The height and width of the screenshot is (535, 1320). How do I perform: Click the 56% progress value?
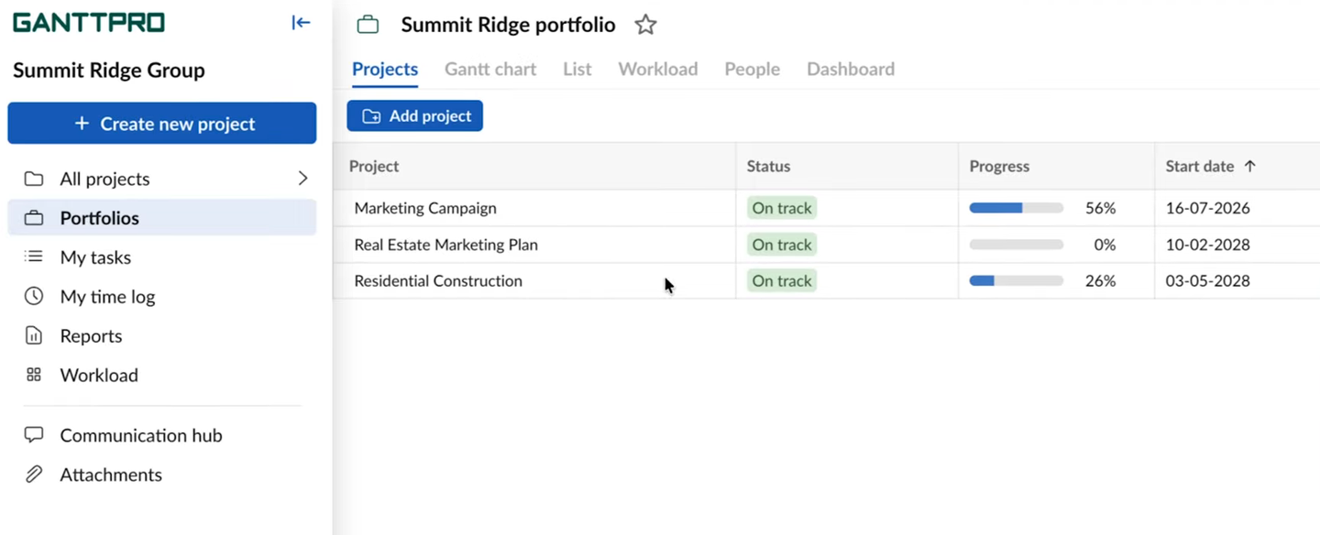1100,208
